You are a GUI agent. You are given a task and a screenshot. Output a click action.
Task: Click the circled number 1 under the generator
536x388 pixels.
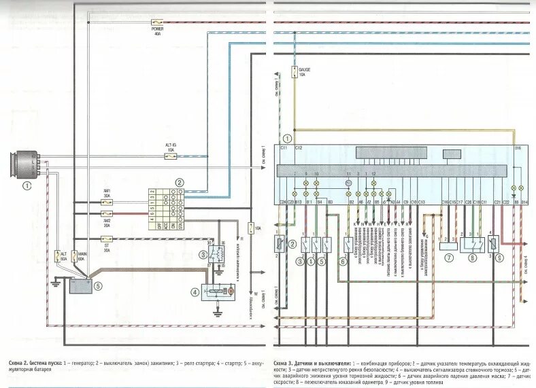click(x=27, y=186)
